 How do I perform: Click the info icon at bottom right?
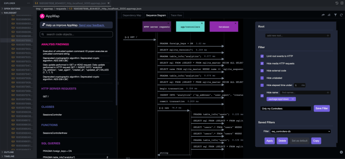(x=341, y=152)
